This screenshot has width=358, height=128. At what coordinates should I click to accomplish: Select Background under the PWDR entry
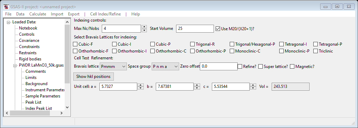[x=36, y=84]
